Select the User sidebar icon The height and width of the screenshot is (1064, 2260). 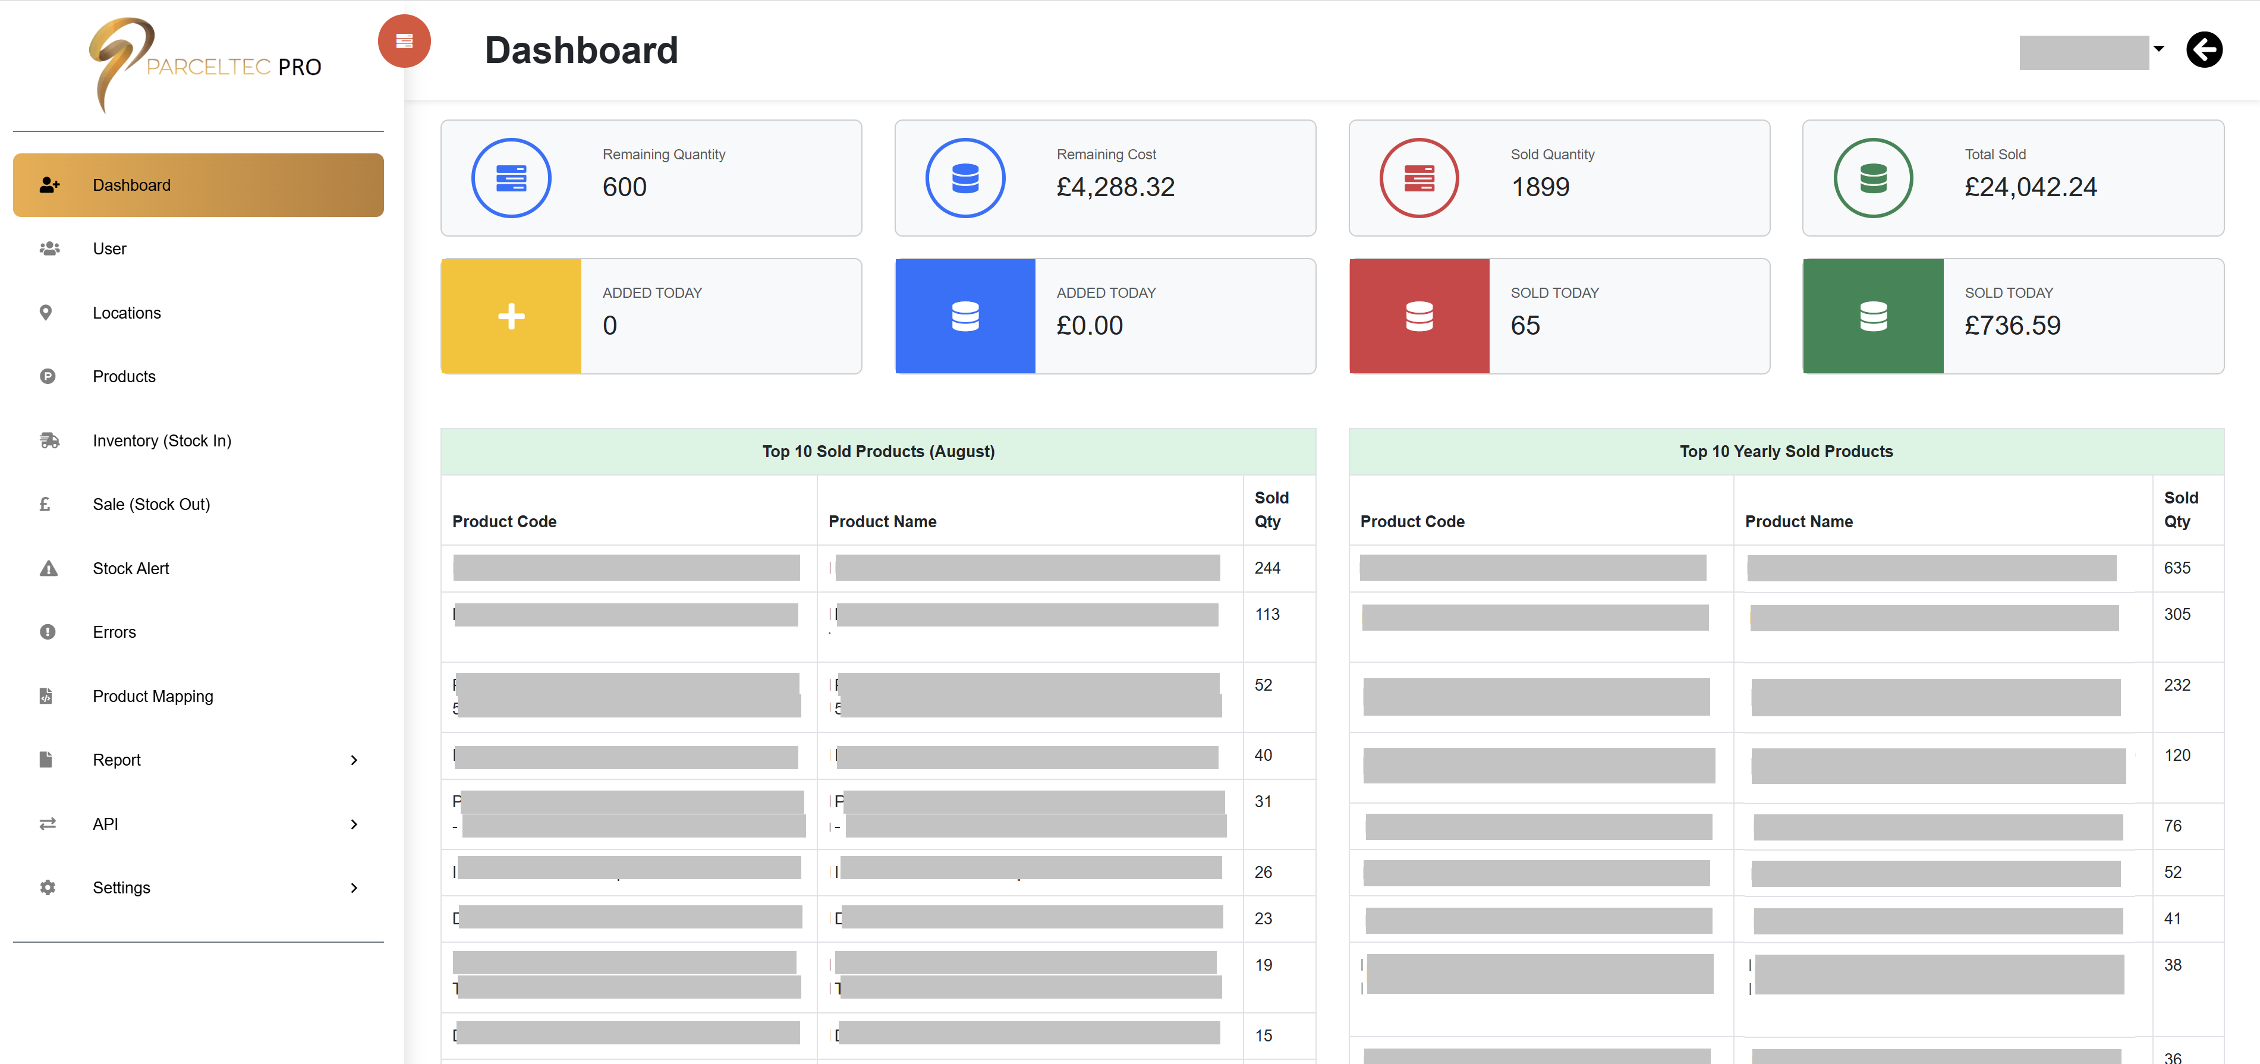48,248
